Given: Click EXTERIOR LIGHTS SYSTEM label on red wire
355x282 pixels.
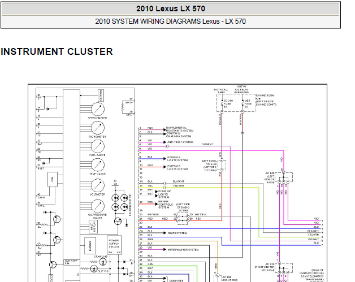Looking at the screenshot, I should pyautogui.click(x=177, y=167).
